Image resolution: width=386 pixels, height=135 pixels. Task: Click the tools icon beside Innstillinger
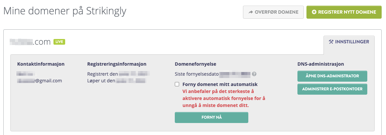tap(331, 42)
